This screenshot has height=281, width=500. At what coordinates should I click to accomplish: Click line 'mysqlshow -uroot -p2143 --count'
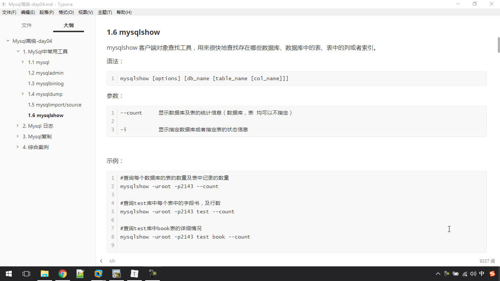(x=169, y=186)
